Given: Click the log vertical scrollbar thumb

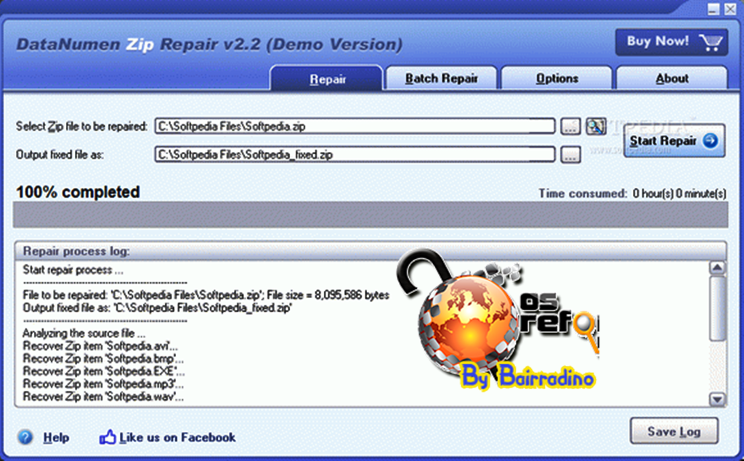Looking at the screenshot, I should (717, 308).
